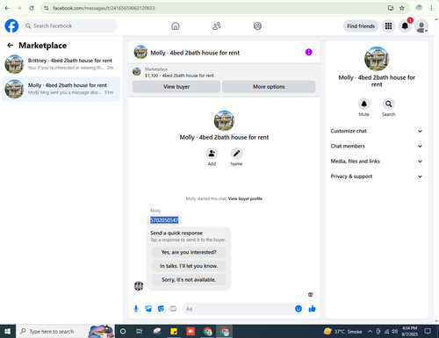Screen dimensions: 439x338
Task: Expand Chat members section
Action: point(377,146)
